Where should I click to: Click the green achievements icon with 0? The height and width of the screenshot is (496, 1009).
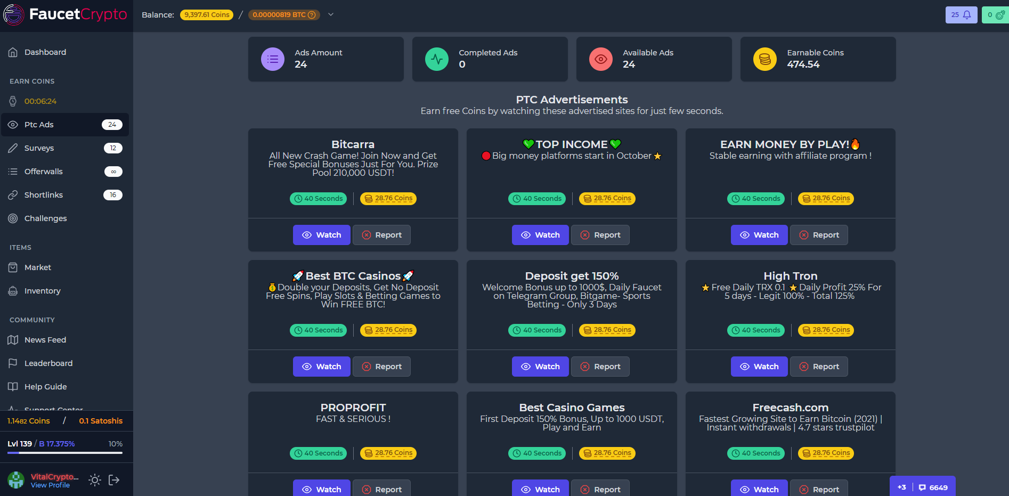pos(995,15)
